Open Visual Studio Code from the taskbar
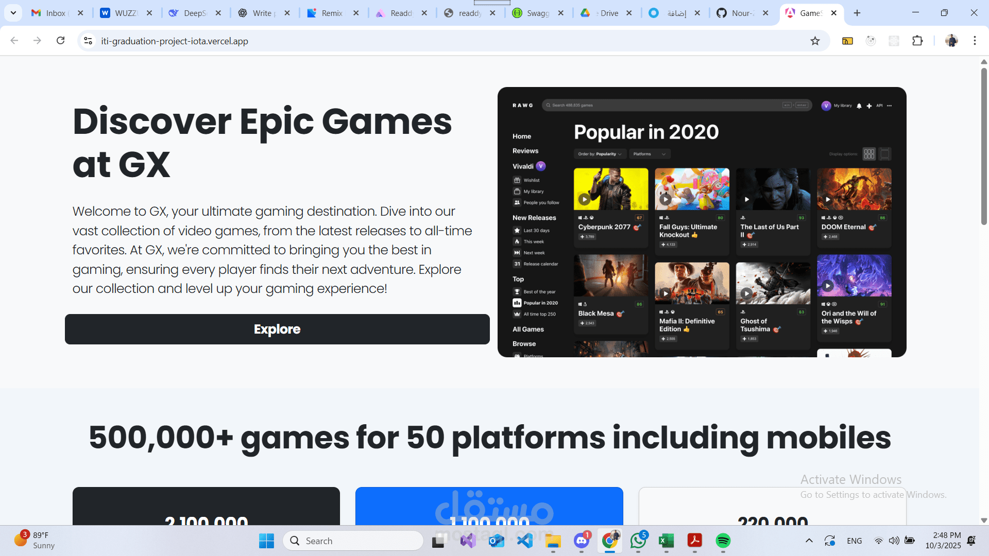 525,541
